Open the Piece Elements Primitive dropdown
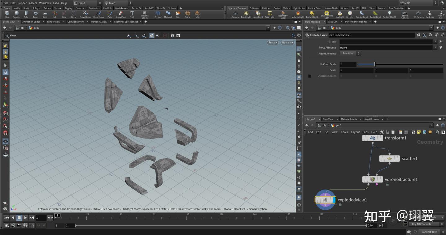This screenshot has height=235, width=446. pyautogui.click(x=350, y=53)
